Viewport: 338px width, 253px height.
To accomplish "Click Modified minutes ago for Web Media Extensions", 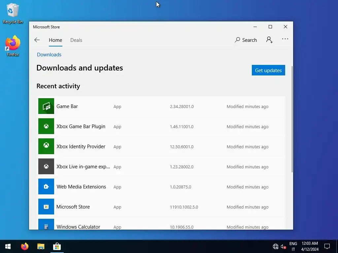I will coord(248,187).
